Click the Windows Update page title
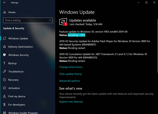Screen dimensions: 158x114 pos(77,12)
